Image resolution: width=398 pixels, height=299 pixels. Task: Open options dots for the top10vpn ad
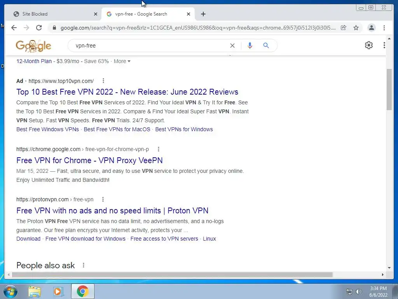pyautogui.click(x=103, y=81)
